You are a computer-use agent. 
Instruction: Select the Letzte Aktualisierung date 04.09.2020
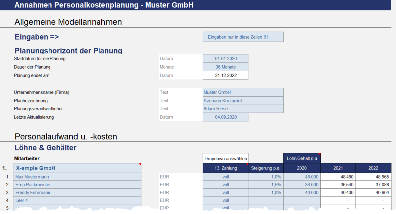pos(226,117)
